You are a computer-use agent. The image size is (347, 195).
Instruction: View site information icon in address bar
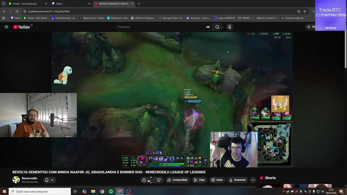coord(25,11)
